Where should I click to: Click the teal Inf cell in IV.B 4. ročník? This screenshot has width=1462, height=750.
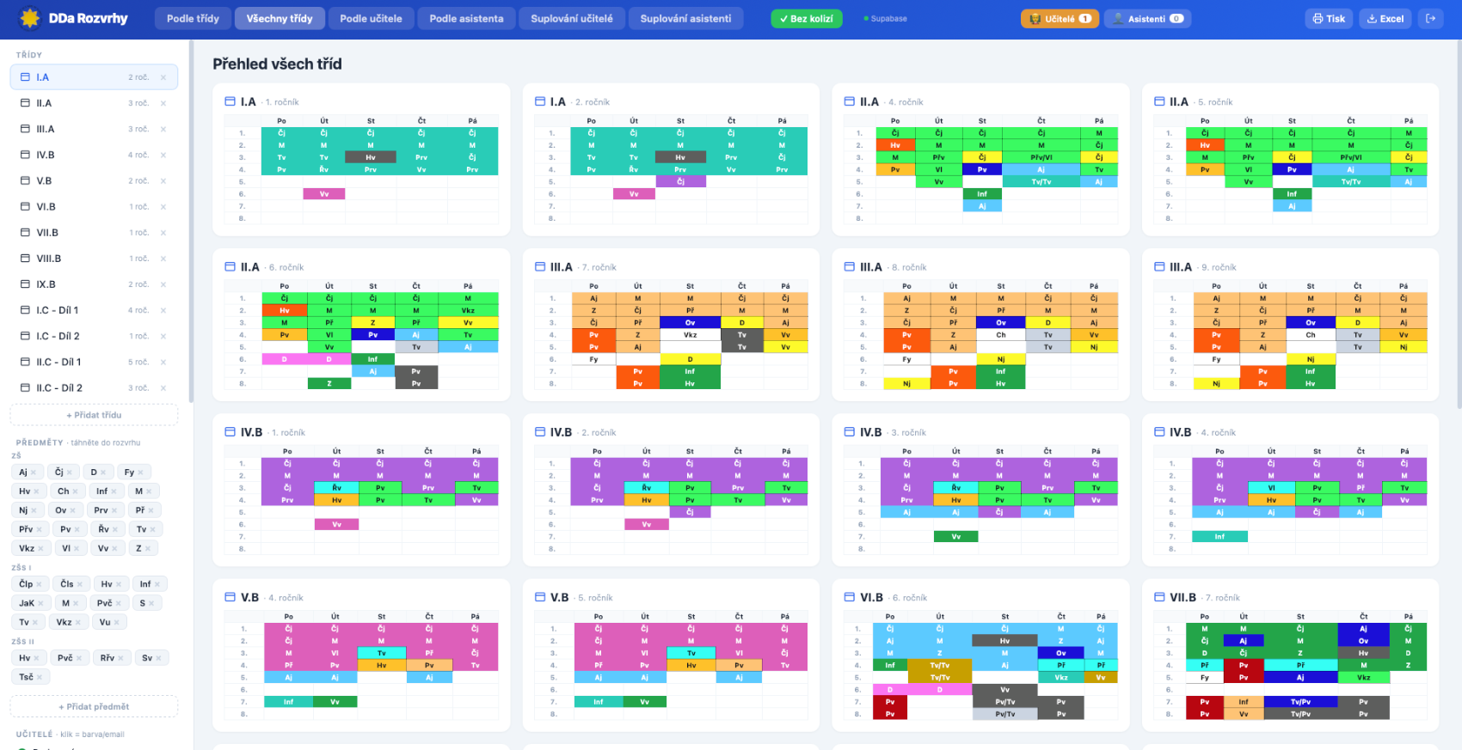click(x=1219, y=536)
